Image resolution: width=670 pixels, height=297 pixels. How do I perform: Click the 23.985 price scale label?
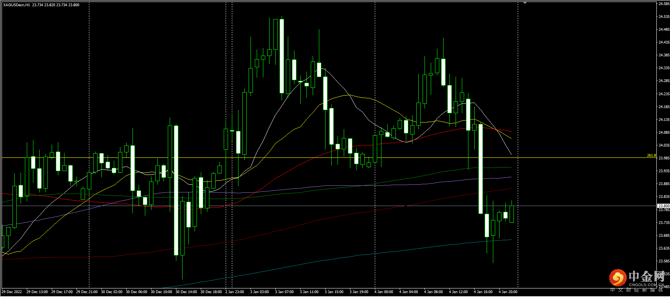(664, 158)
